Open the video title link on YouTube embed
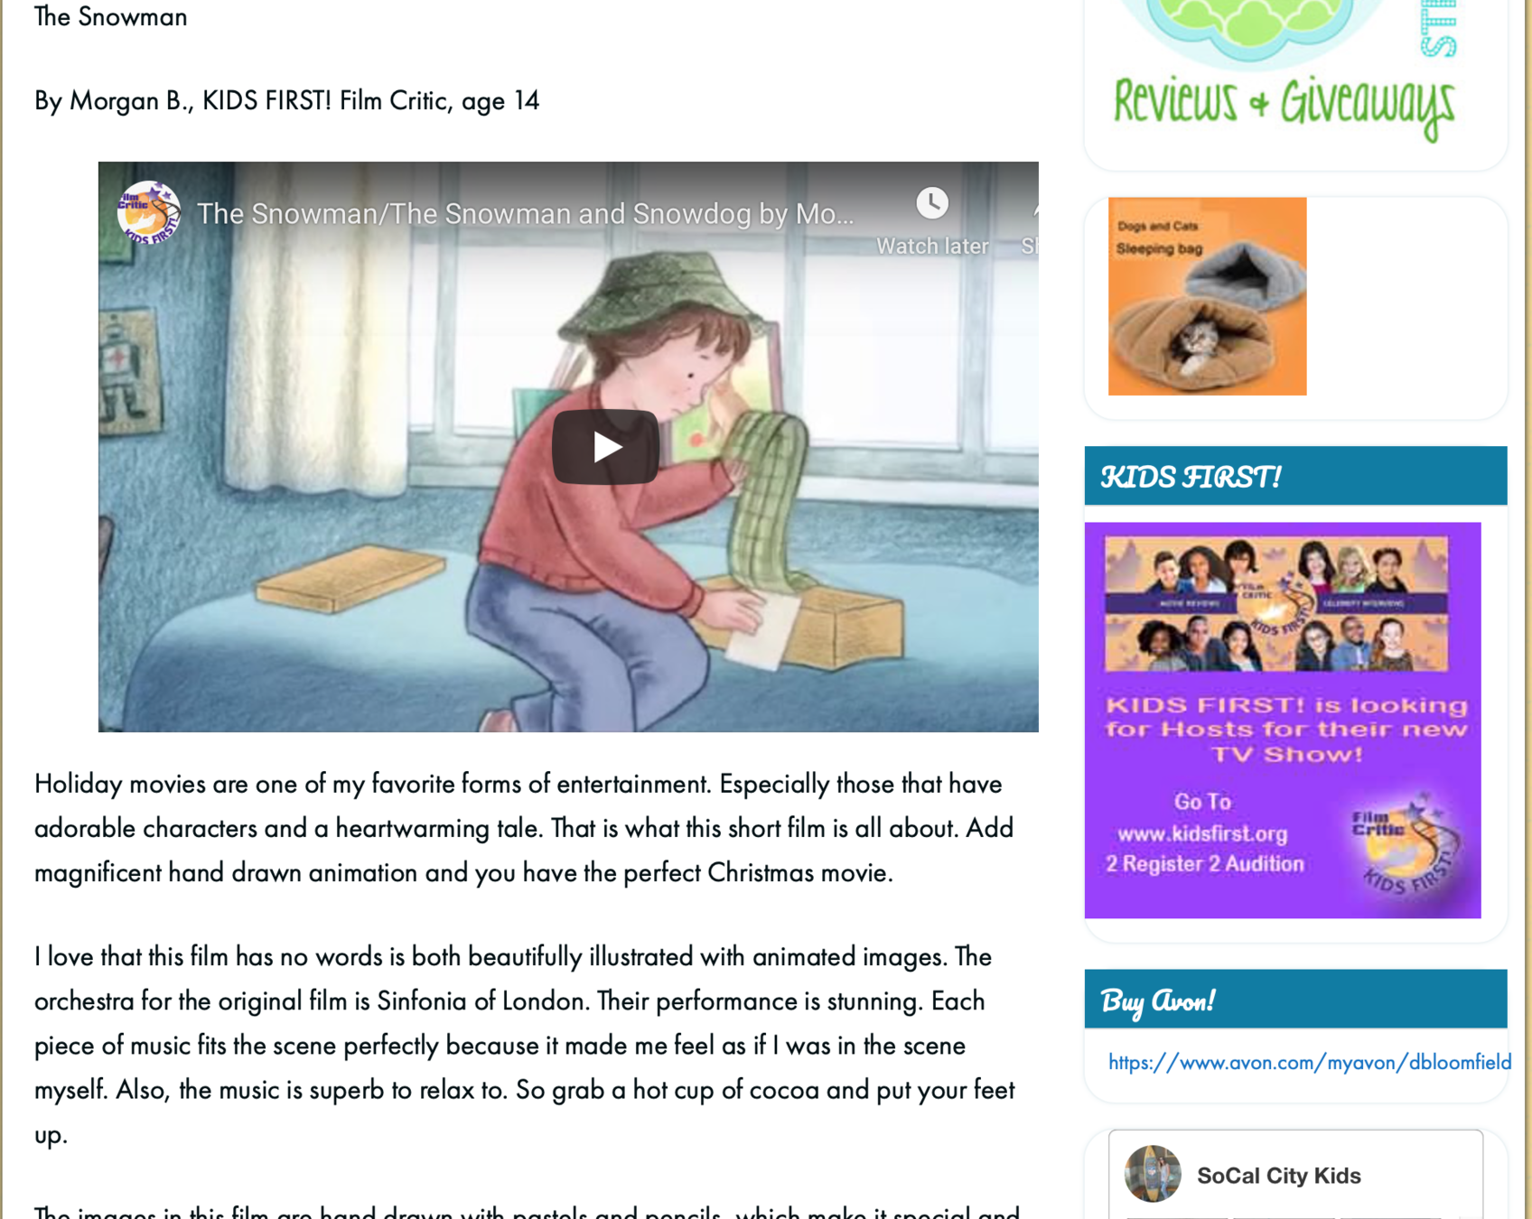This screenshot has width=1532, height=1219. 525,214
